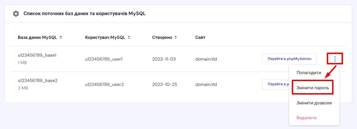Click the Сайт column header
357x129 pixels.
tap(200, 37)
